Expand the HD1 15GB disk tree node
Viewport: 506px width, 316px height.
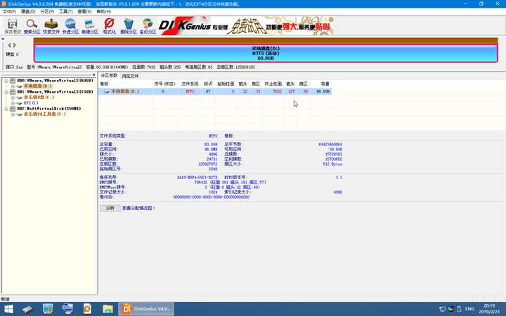click(x=6, y=92)
